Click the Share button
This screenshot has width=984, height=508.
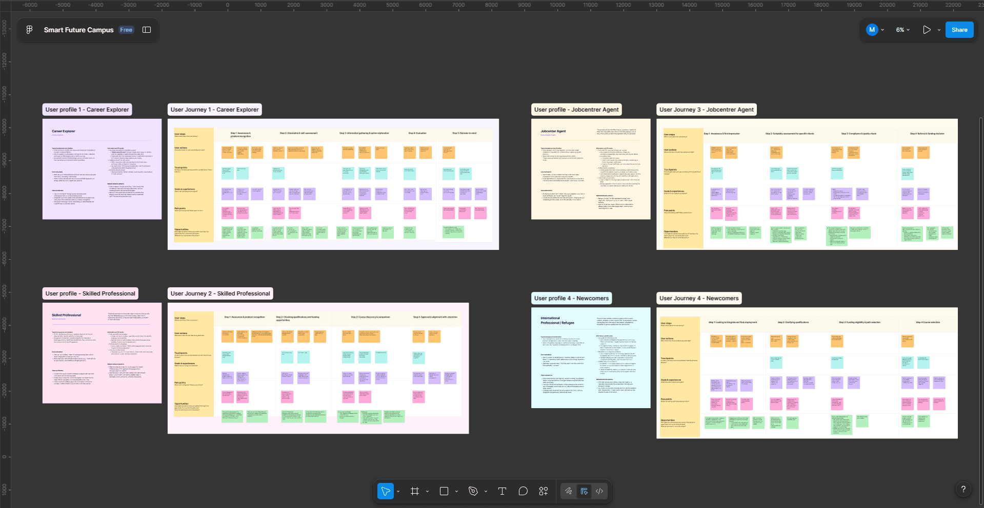point(959,30)
